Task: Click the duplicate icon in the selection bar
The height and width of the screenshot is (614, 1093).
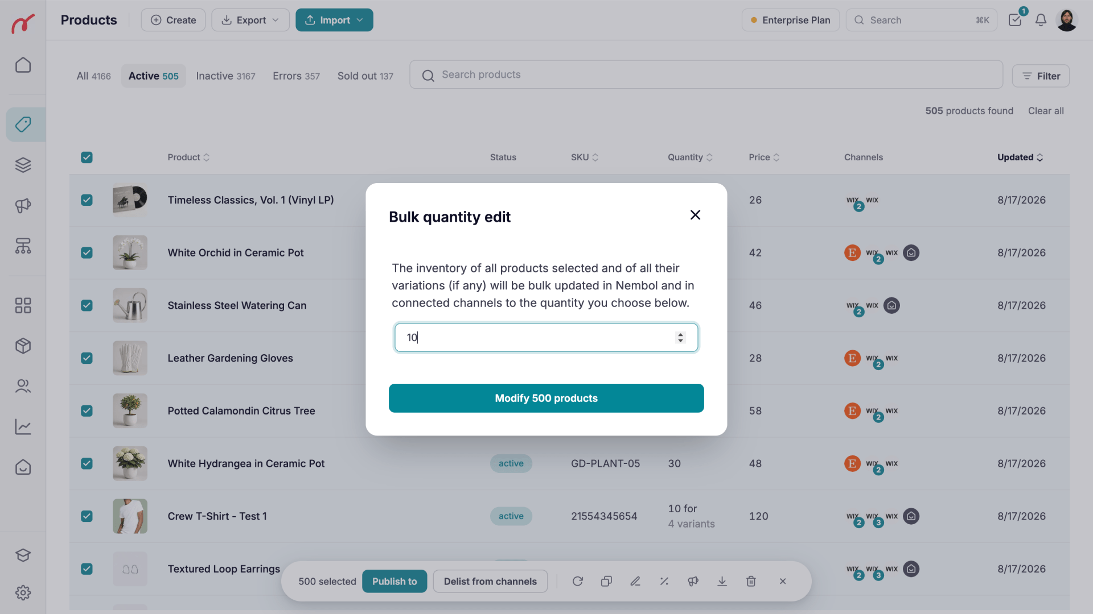Action: coord(606,581)
